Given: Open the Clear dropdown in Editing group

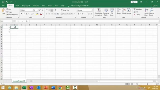Looking at the screenshot, I should [137, 14].
